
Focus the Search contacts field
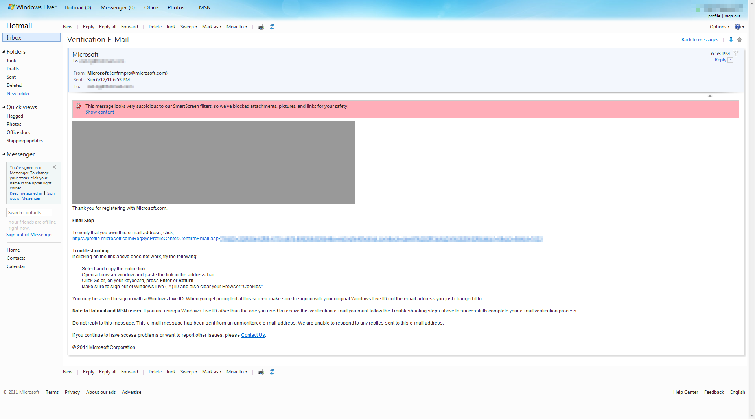coord(33,213)
